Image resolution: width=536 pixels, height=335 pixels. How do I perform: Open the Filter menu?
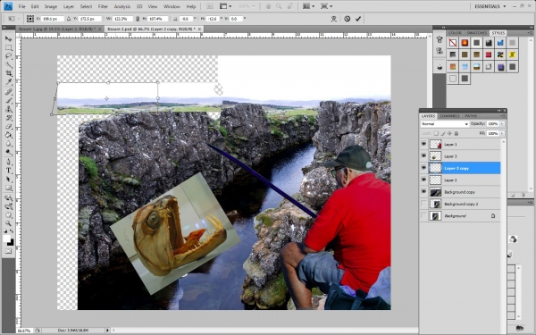tap(103, 6)
